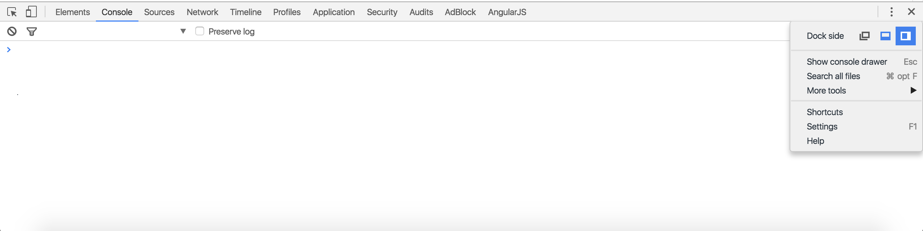
Task: Click the console filter funnel icon
Action: click(32, 32)
